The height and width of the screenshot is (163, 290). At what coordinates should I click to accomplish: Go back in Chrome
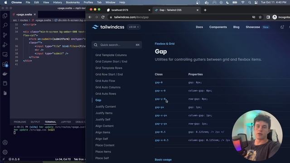point(90,17)
